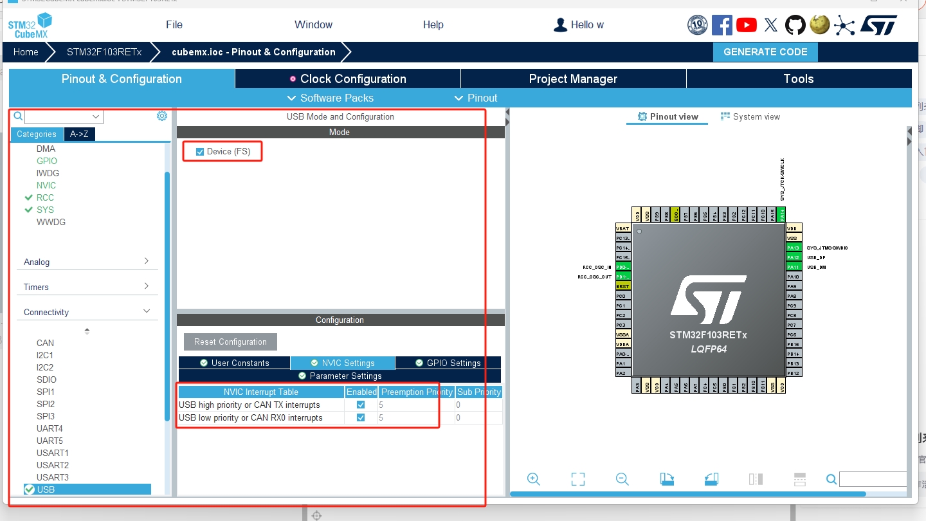The width and height of the screenshot is (926, 521).
Task: Open the category panel settings gear
Action: coord(162,116)
